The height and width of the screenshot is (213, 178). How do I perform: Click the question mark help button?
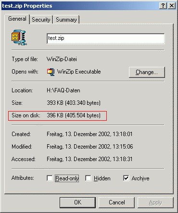(163, 6)
